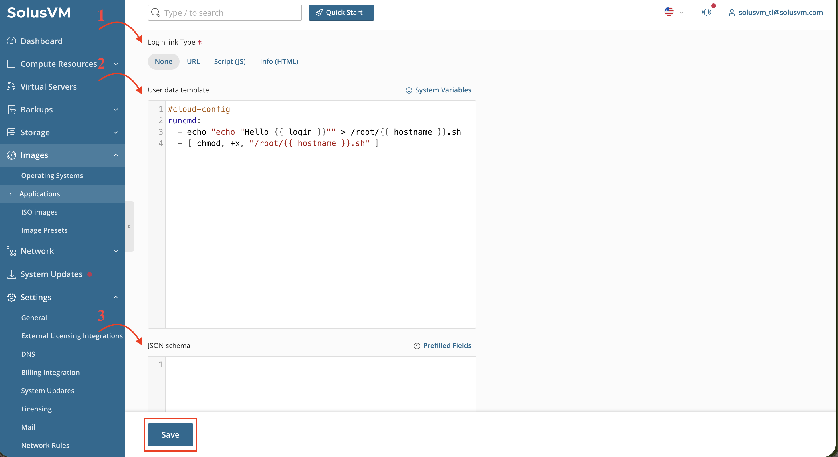Expand Backups menu chevron

click(116, 110)
